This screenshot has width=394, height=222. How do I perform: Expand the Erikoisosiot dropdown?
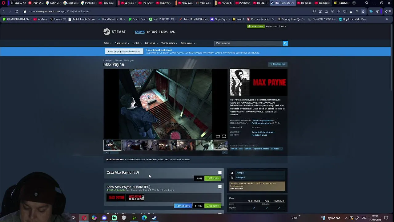188,43
